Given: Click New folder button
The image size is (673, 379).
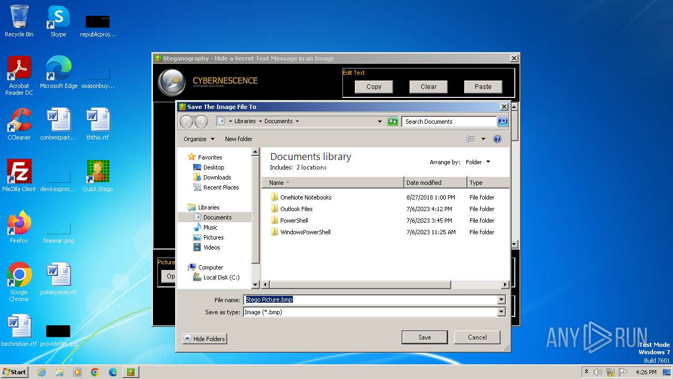Looking at the screenshot, I should 239,139.
